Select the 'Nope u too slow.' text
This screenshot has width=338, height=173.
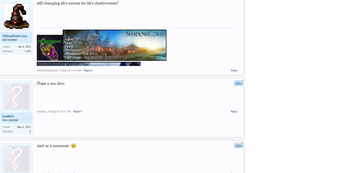[51, 83]
